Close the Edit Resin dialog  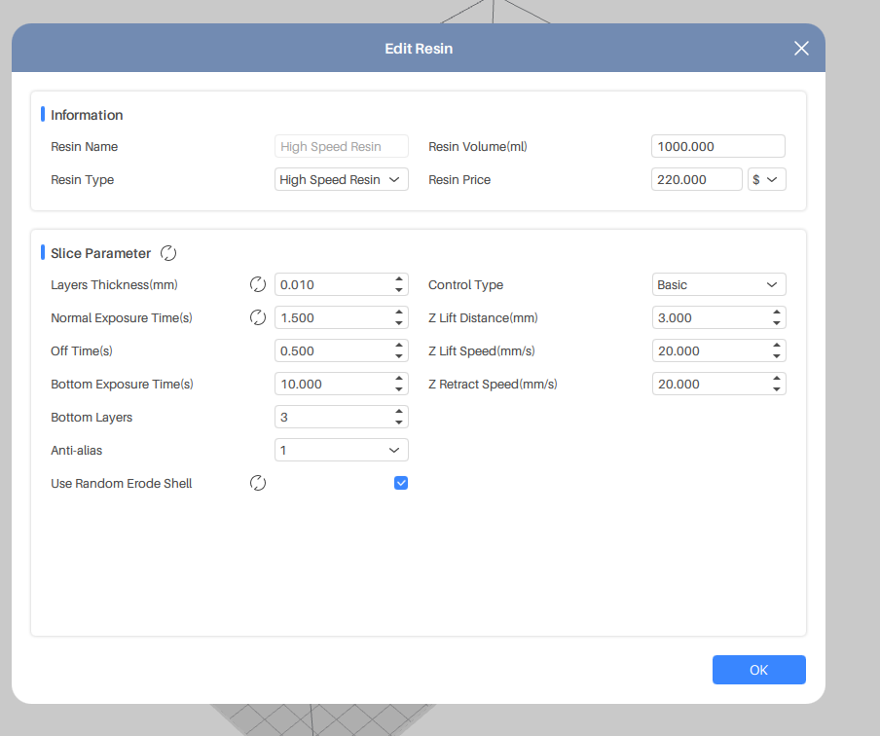point(801,49)
